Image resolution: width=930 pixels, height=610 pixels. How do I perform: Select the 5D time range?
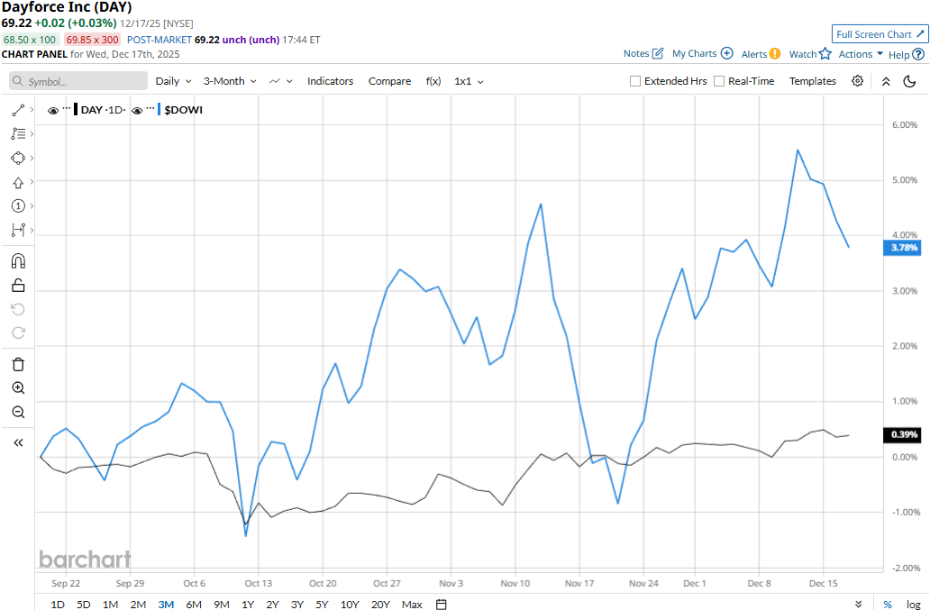[x=84, y=604]
